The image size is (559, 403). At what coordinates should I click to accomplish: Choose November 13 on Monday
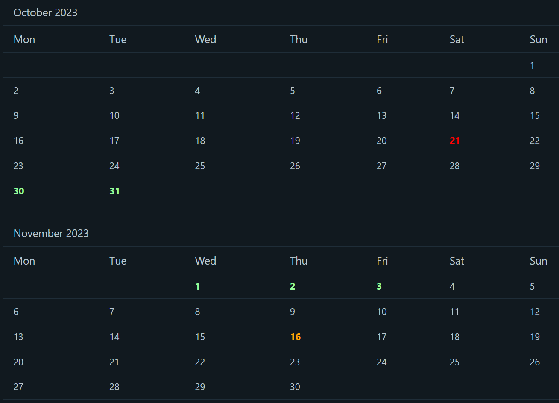18,337
